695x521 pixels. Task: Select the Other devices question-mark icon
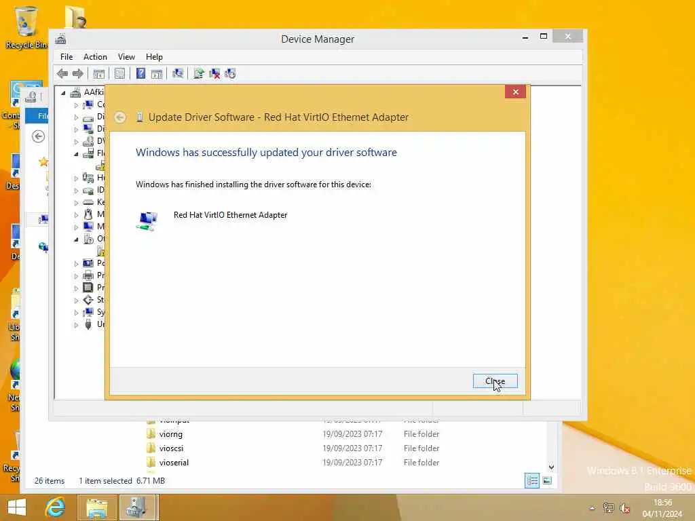pos(89,239)
